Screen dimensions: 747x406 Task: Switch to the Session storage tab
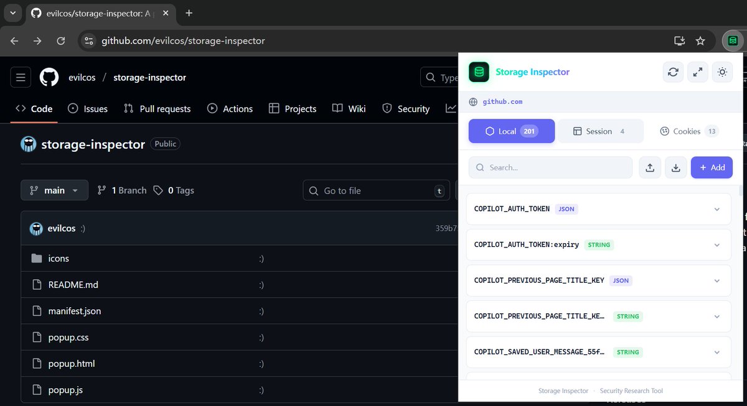[x=599, y=131]
